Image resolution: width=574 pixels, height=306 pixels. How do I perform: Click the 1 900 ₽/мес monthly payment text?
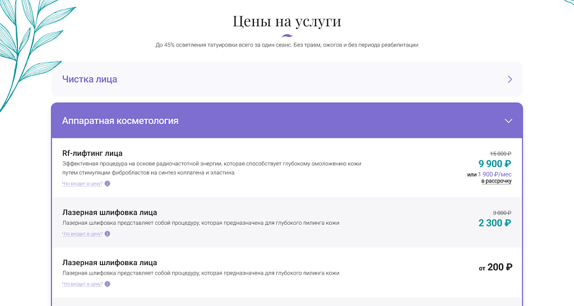point(494,174)
